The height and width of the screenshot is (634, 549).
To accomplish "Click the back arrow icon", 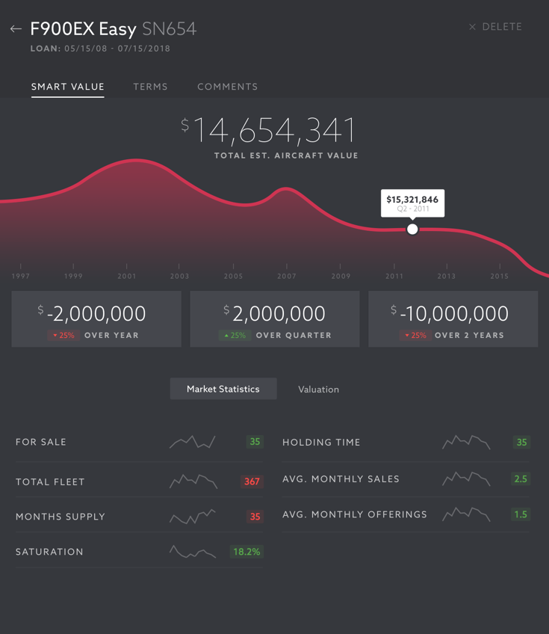I will coord(16,29).
